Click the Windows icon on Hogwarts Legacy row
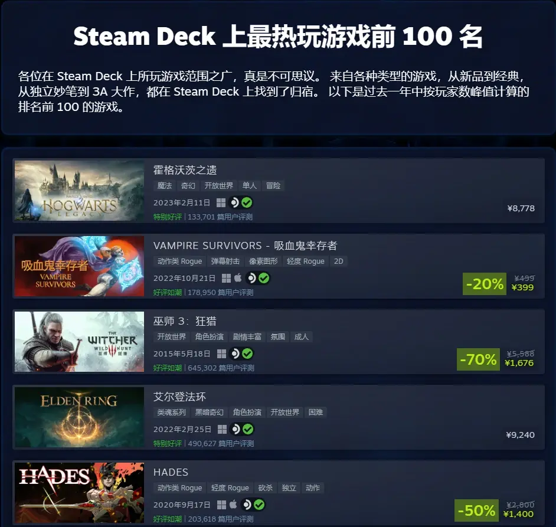Image resolution: width=556 pixels, height=527 pixels. click(x=221, y=202)
